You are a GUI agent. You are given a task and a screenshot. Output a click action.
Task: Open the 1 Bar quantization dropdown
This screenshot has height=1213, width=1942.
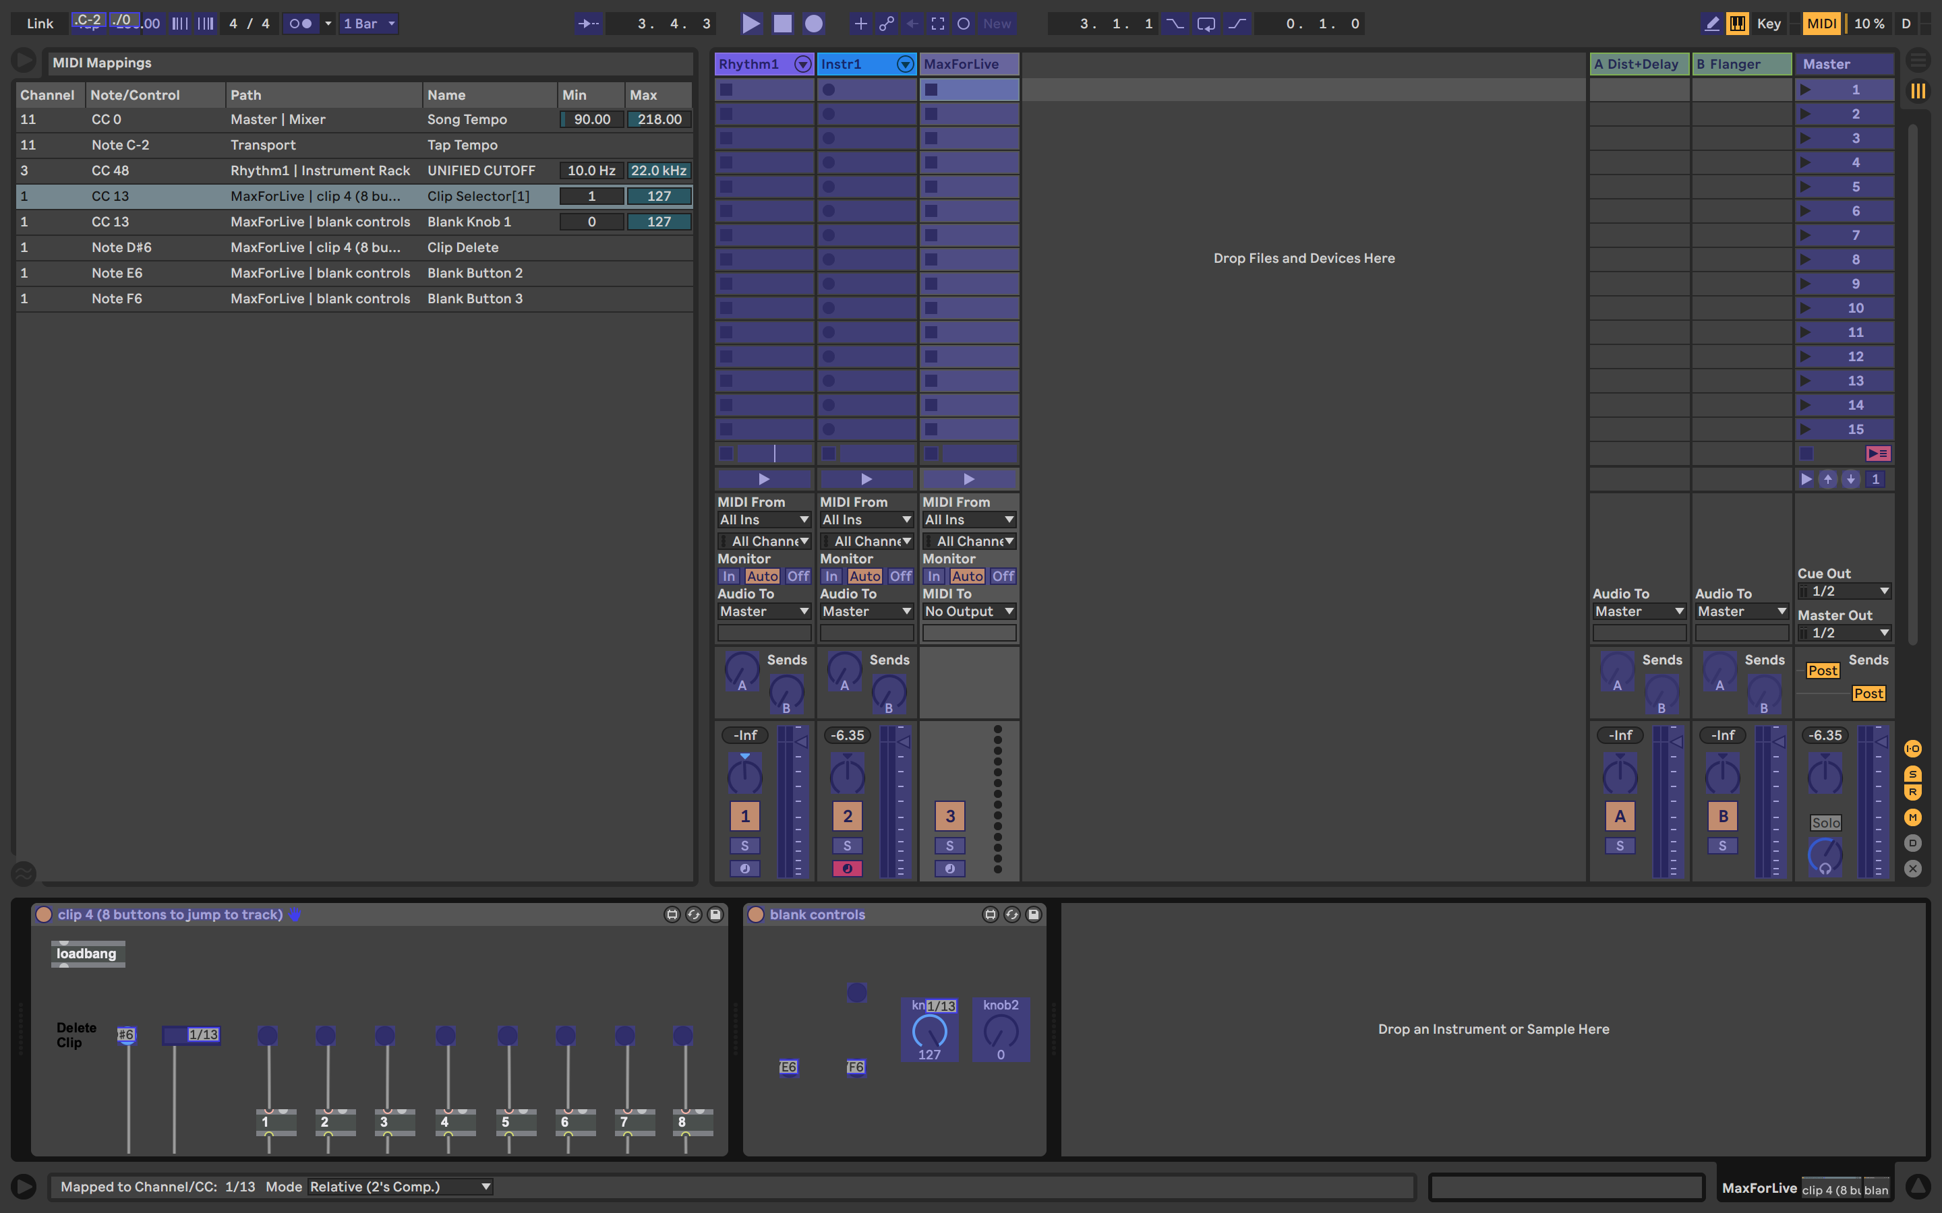(x=369, y=24)
